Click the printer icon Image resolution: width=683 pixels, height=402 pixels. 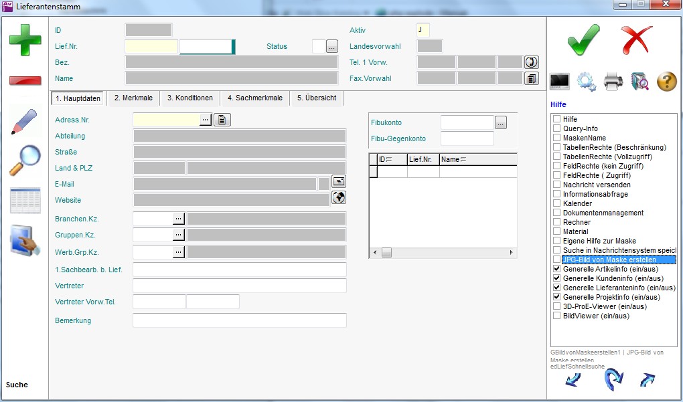pos(613,82)
